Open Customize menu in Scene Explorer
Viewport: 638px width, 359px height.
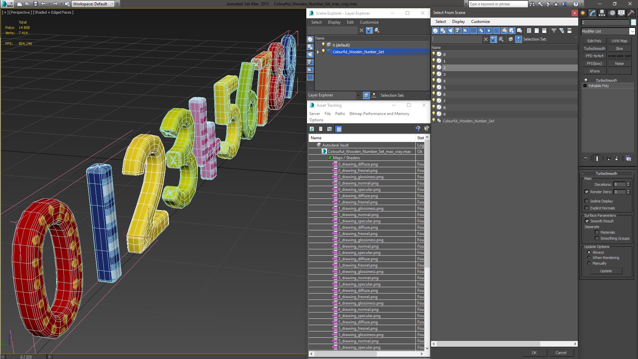pyautogui.click(x=369, y=22)
